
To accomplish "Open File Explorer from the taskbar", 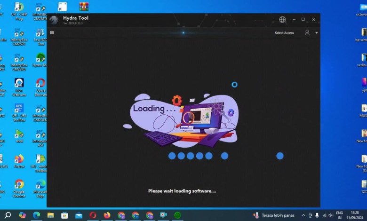I will click(50, 215).
